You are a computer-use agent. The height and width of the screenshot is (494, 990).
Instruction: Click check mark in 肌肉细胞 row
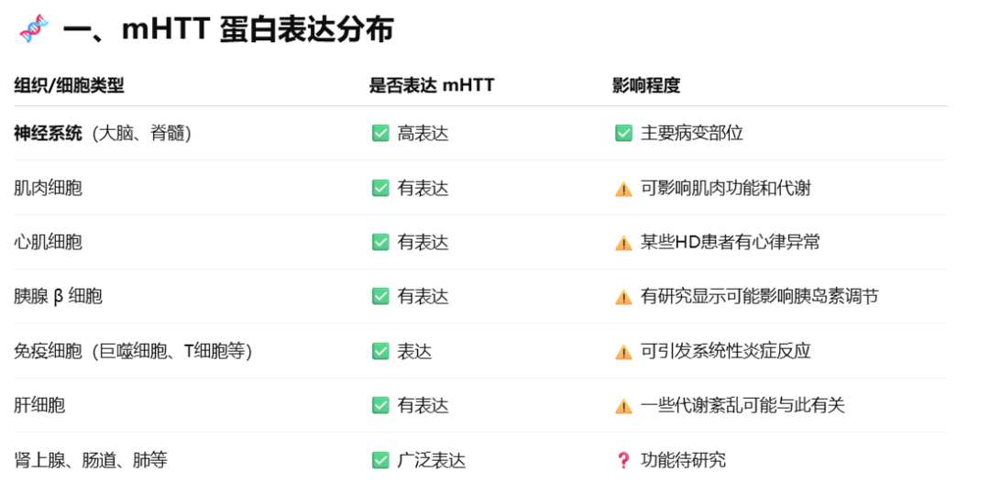pyautogui.click(x=380, y=188)
